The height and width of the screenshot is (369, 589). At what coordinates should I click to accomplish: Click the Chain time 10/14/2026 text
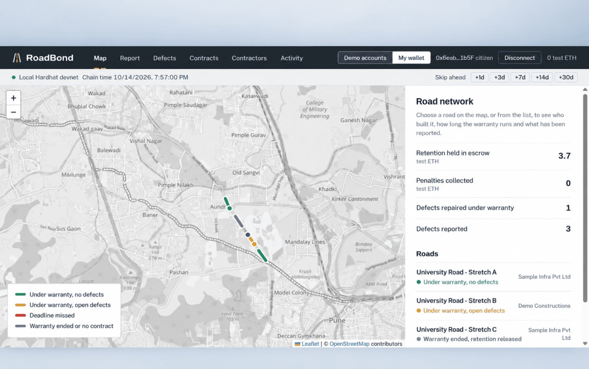pyautogui.click(x=135, y=77)
